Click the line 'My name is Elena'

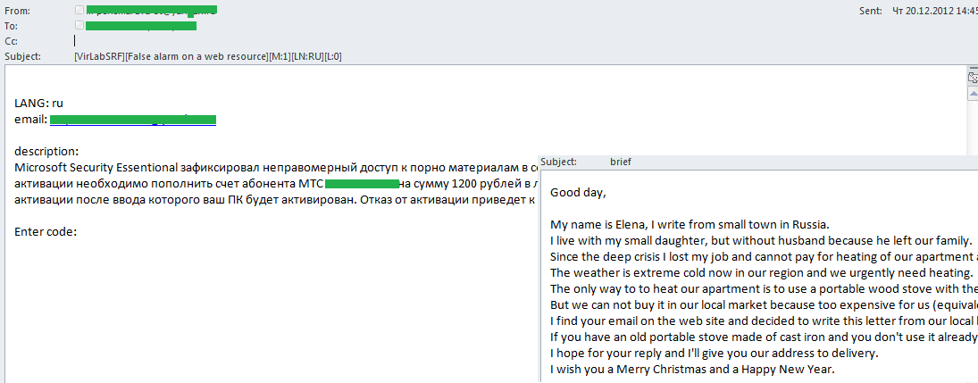click(690, 223)
